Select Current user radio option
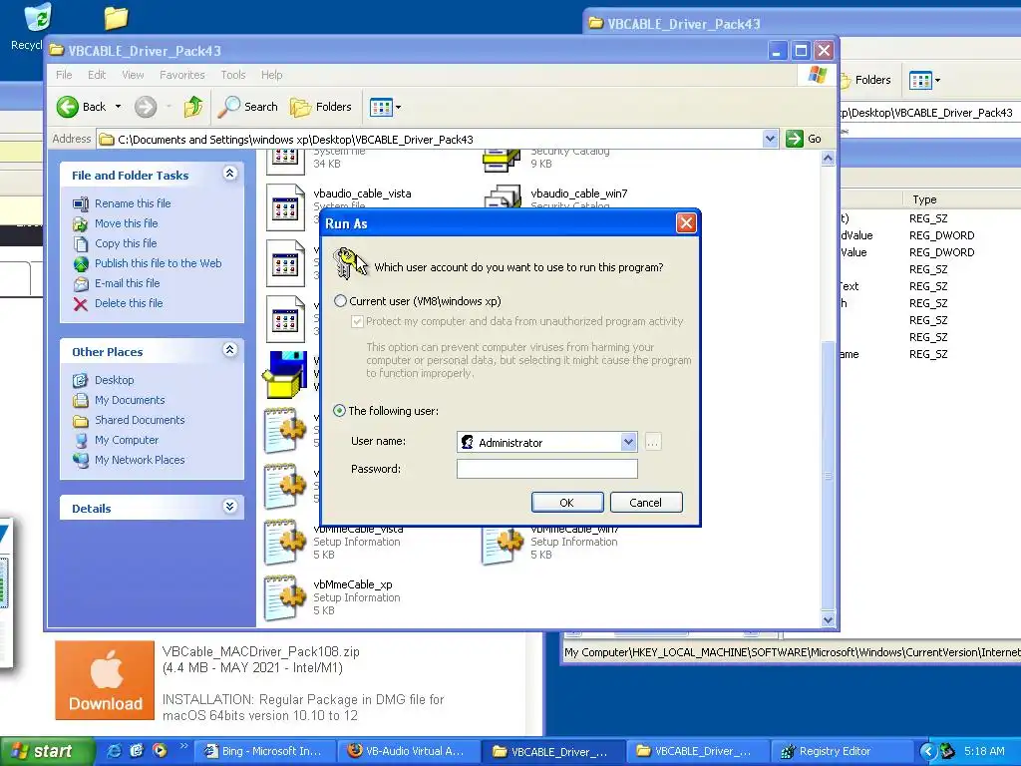Image resolution: width=1021 pixels, height=766 pixels. click(x=340, y=301)
